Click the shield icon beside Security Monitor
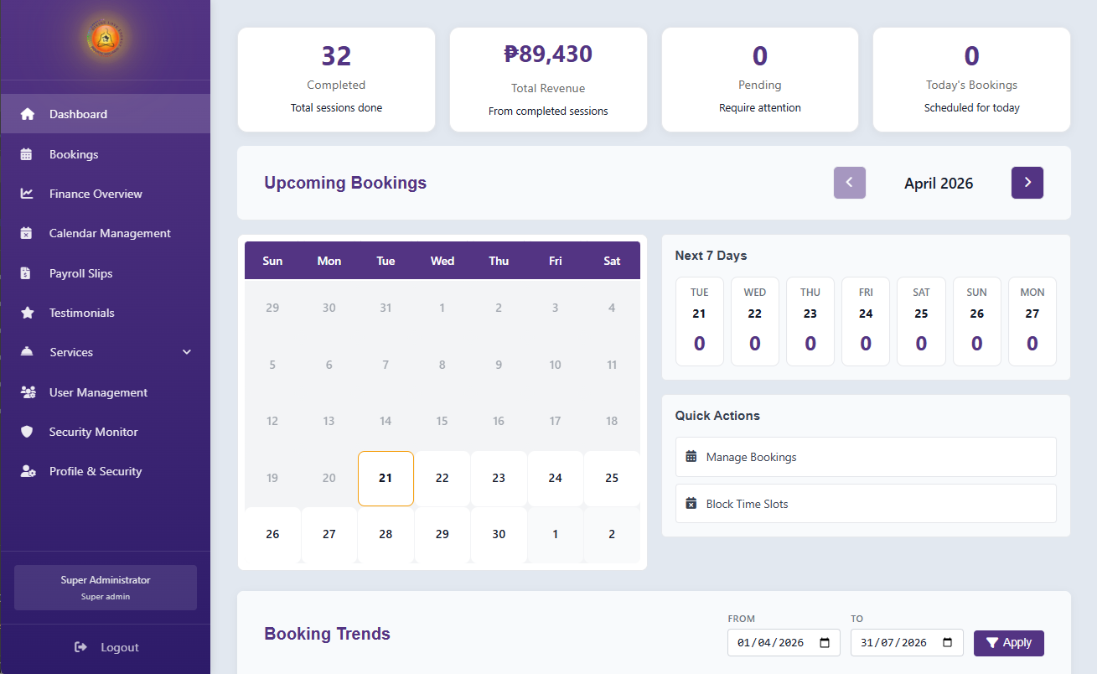 (x=27, y=432)
